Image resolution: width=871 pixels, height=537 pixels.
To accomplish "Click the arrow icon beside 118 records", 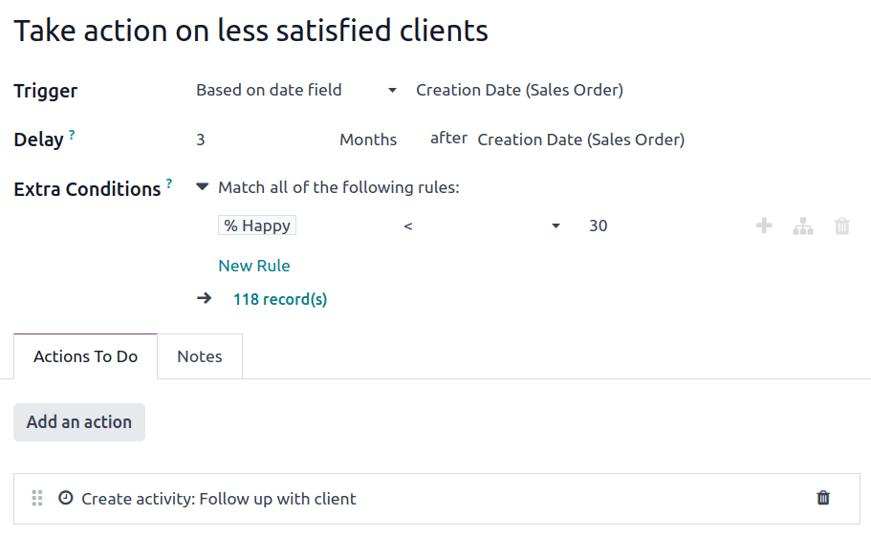I will (204, 299).
